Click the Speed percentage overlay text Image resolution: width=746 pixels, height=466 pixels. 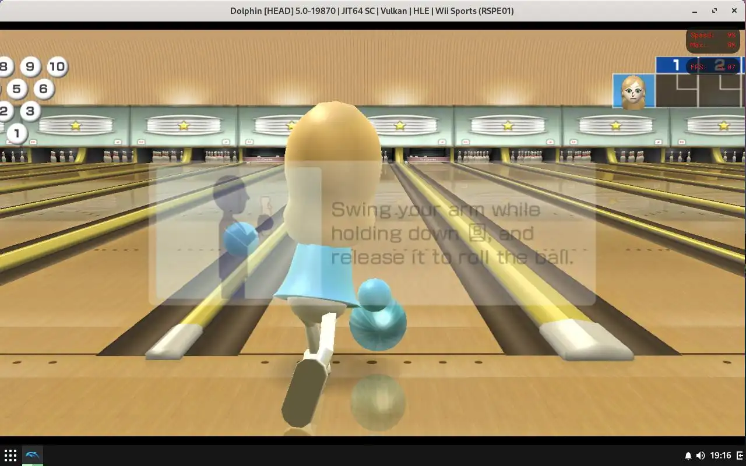point(713,35)
